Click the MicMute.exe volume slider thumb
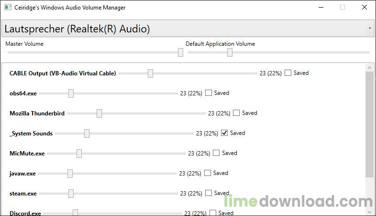This screenshot has width=376, height=216. pos(79,153)
